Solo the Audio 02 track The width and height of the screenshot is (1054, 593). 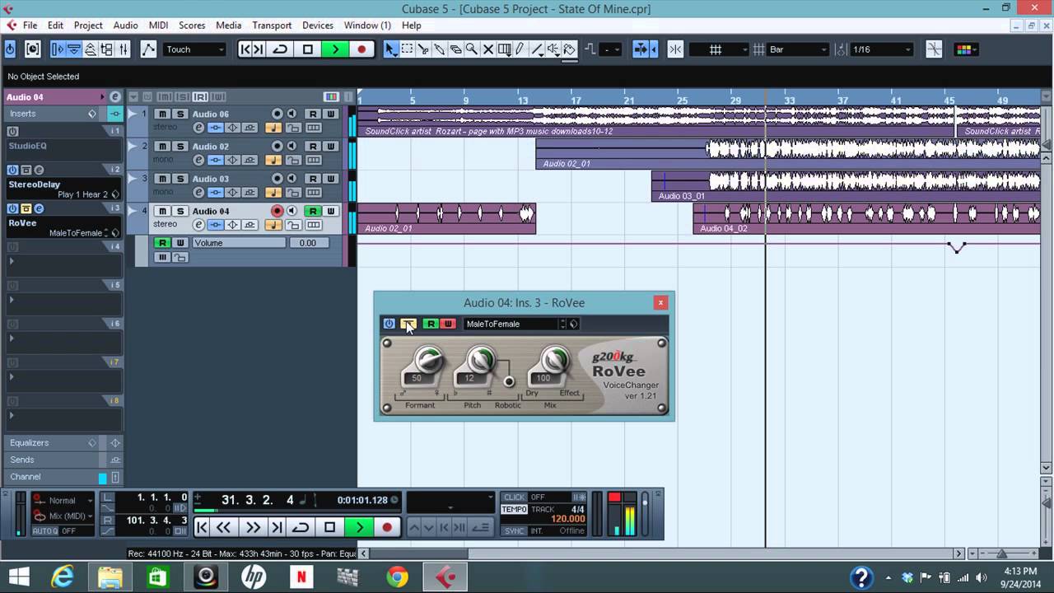point(180,147)
